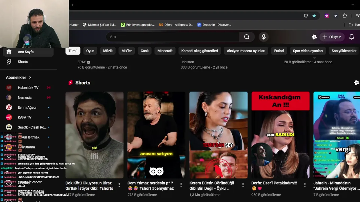Open a new browser tab
This screenshot has width=360, height=202.
tap(73, 5)
